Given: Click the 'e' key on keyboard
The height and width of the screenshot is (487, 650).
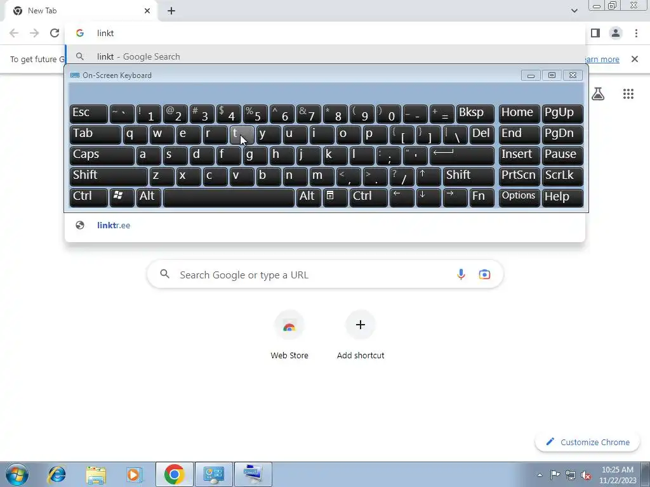Looking at the screenshot, I should (x=189, y=134).
